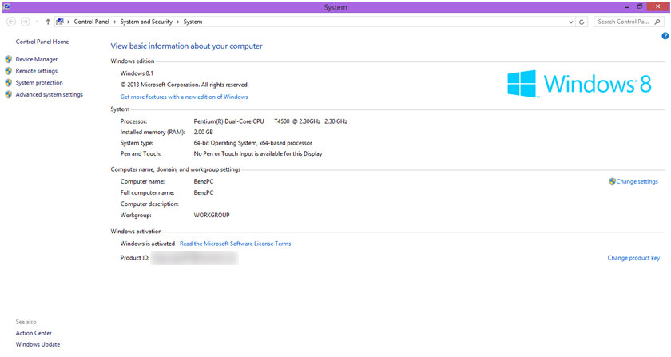Open Control Panel breadcrumb
671x357 pixels.
coord(92,22)
